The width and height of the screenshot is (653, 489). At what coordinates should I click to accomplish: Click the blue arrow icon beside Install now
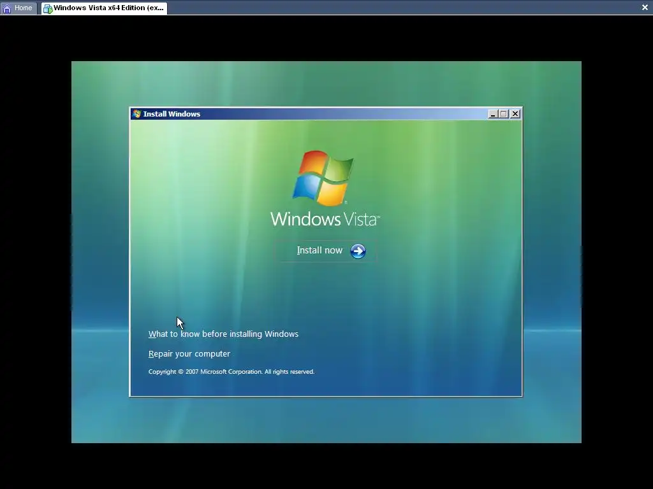pyautogui.click(x=358, y=251)
